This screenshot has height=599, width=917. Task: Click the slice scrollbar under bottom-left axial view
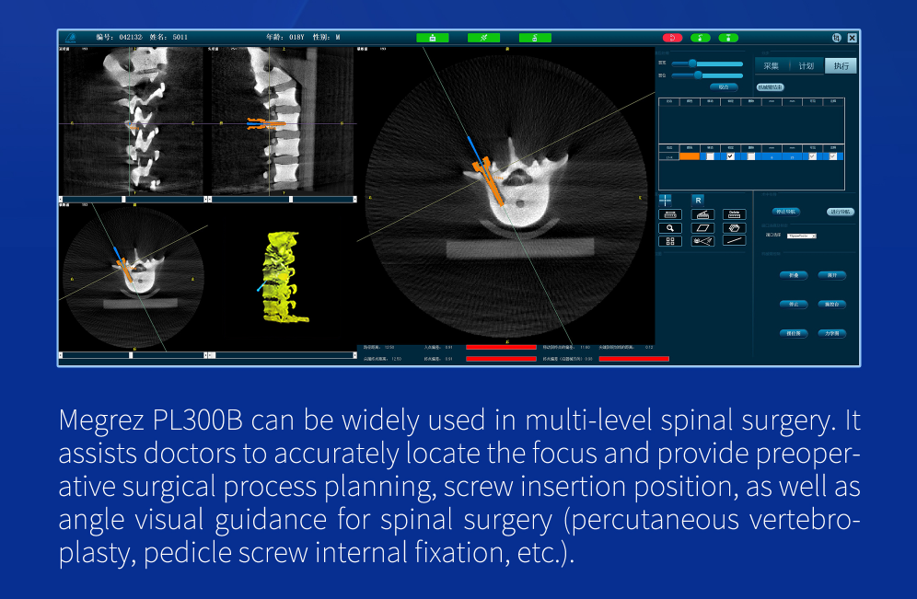(x=133, y=355)
